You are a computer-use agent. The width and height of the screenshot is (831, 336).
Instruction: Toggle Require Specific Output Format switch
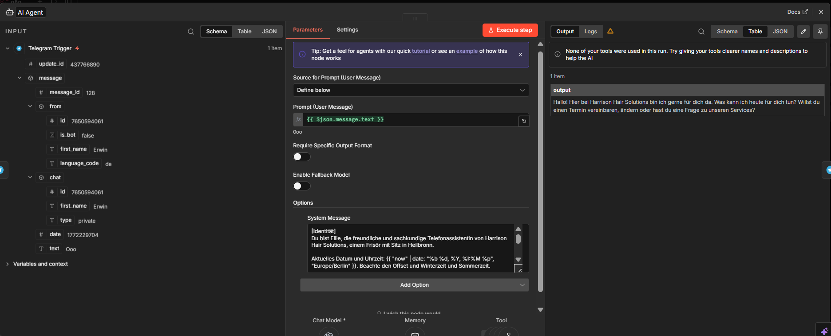coord(302,157)
